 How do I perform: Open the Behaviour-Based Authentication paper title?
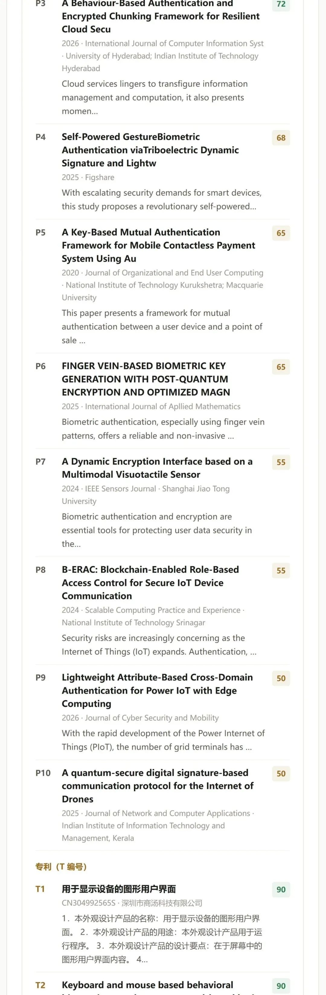(x=161, y=16)
